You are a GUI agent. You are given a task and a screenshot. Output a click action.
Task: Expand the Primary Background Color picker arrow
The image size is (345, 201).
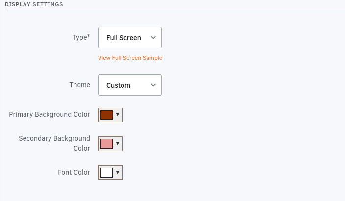[118, 114]
